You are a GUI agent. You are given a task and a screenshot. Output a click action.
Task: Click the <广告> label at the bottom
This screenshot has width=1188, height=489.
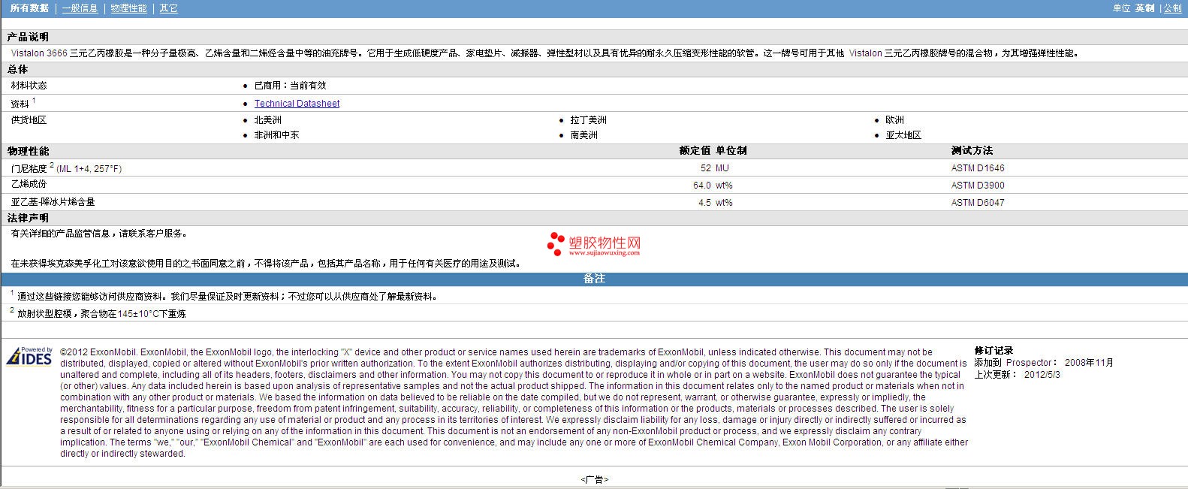click(x=594, y=479)
